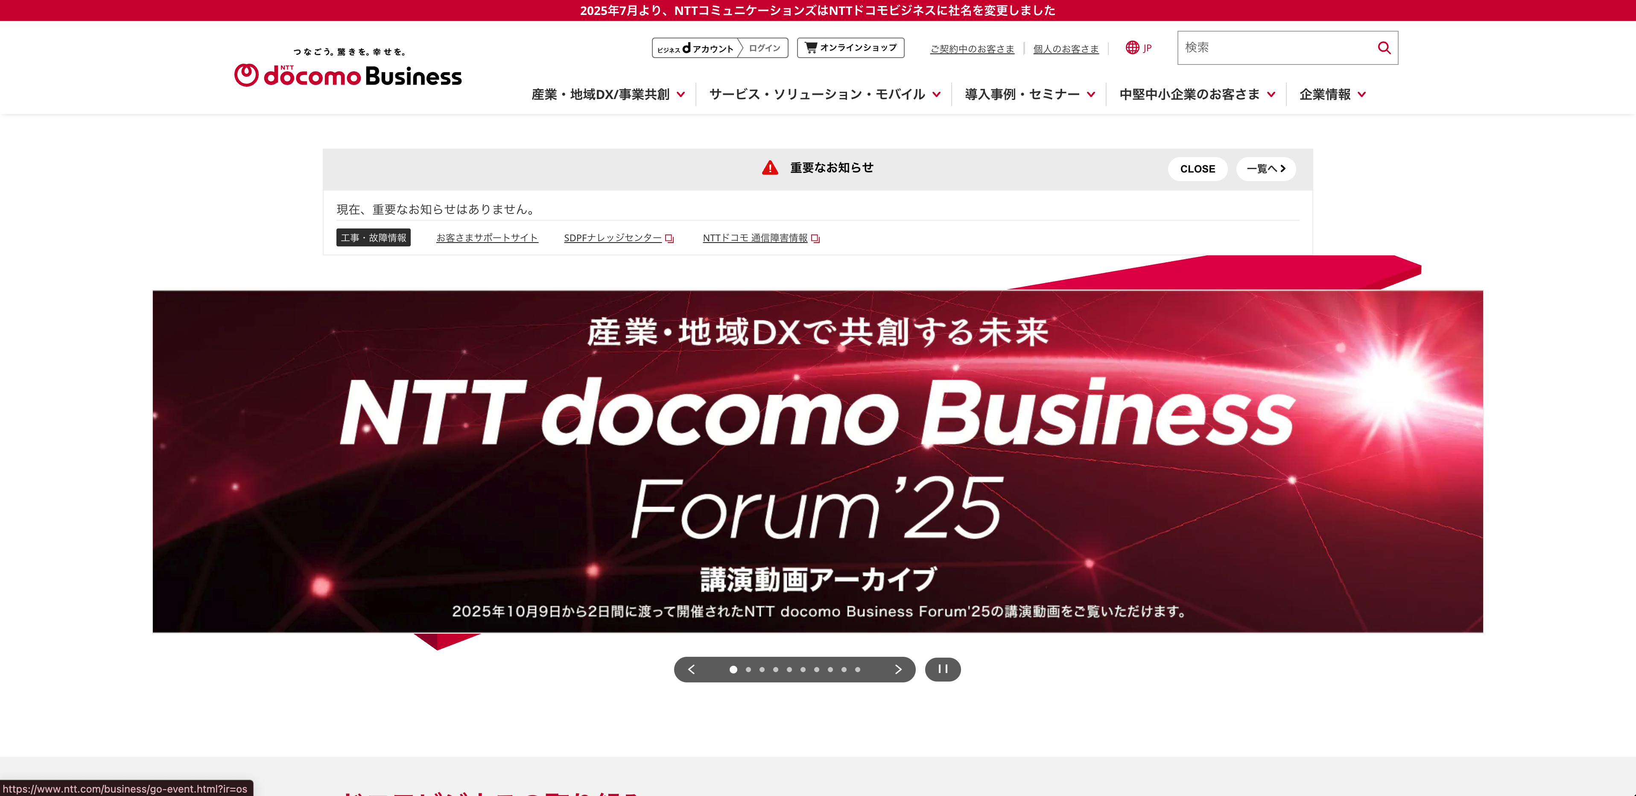Go to the previous carousel slide

692,669
